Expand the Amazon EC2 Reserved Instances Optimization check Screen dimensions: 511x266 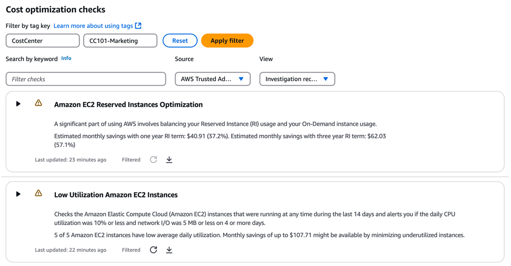(x=18, y=104)
